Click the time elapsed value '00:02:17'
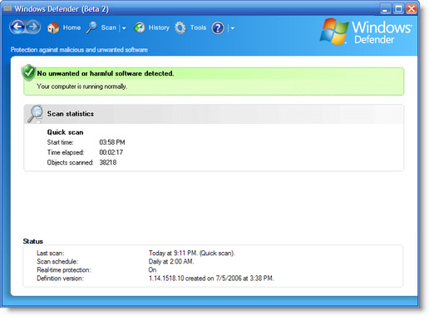The image size is (429, 316). tap(111, 152)
